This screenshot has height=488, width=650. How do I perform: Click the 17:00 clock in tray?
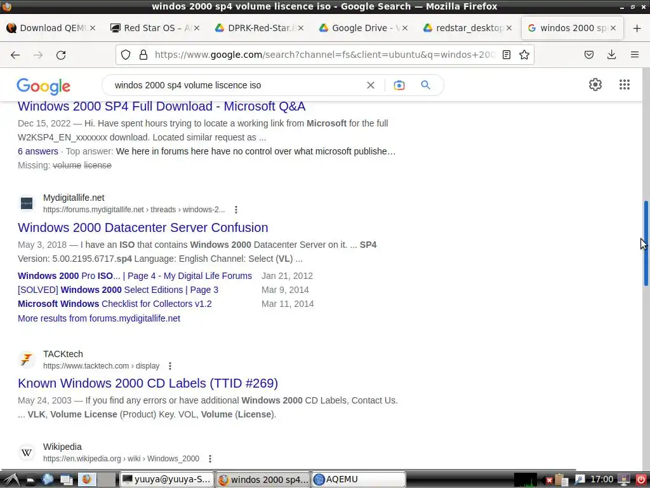coord(602,480)
